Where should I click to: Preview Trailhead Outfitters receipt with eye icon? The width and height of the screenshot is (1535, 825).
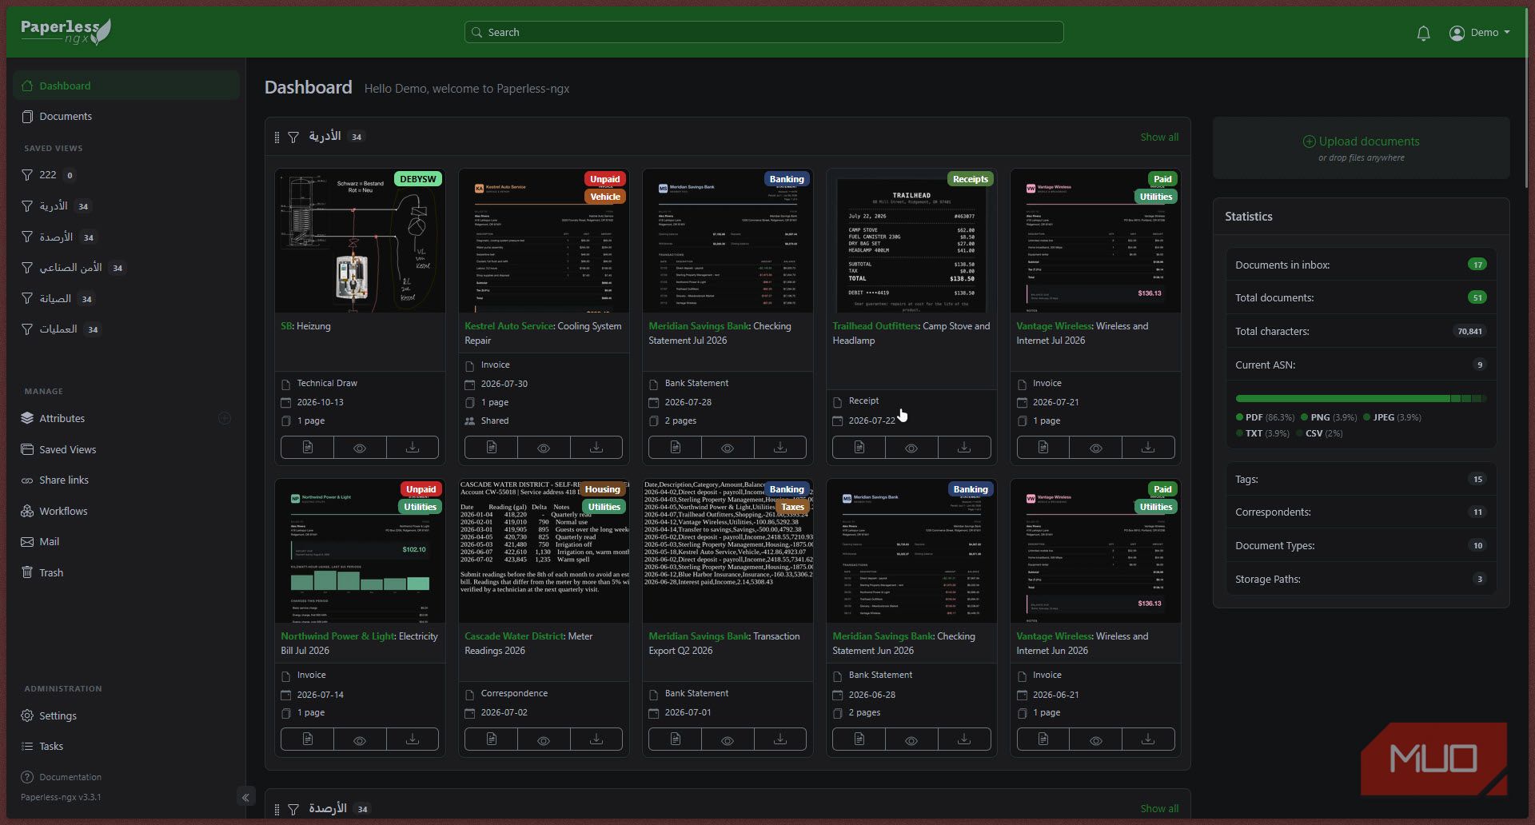911,448
